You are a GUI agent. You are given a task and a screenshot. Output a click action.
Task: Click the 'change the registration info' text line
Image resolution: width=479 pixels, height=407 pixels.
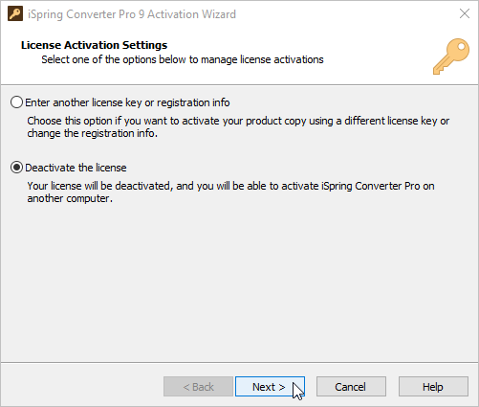pyautogui.click(x=93, y=133)
